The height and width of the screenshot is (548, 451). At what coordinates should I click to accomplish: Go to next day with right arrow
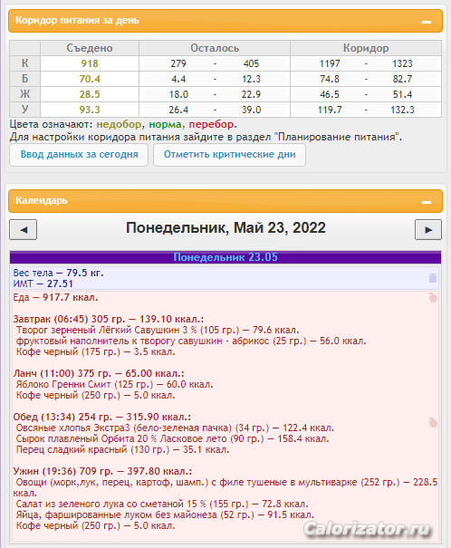[x=428, y=229]
